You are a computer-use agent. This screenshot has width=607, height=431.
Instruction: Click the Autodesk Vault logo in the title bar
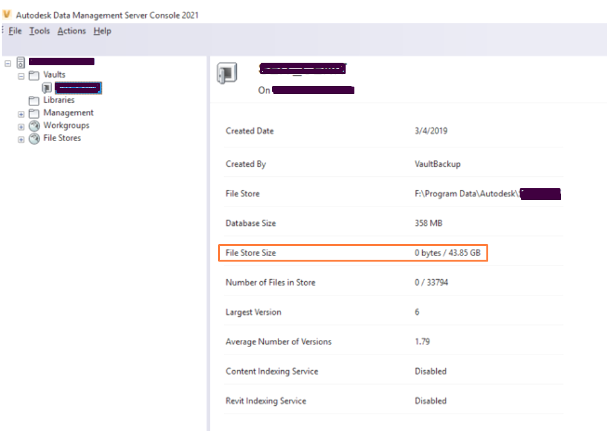click(x=6, y=14)
